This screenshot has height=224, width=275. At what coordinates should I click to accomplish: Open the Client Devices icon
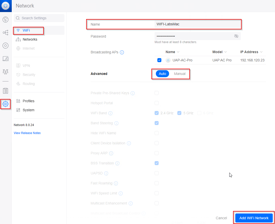pyautogui.click(x=5, y=59)
